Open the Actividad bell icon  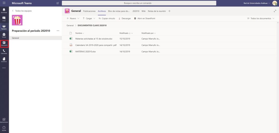point(4,10)
